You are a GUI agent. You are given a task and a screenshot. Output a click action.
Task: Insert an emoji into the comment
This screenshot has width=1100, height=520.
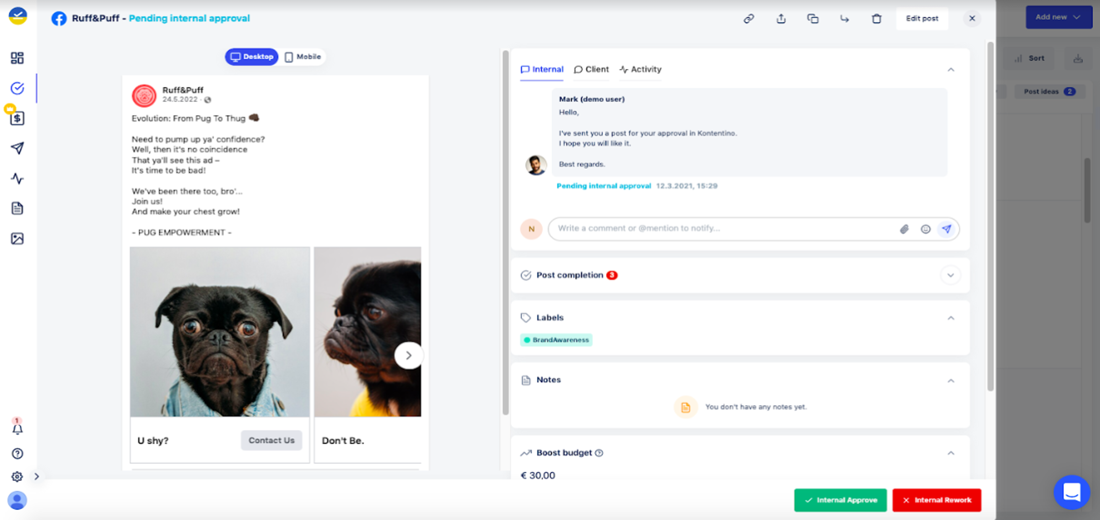pyautogui.click(x=925, y=229)
